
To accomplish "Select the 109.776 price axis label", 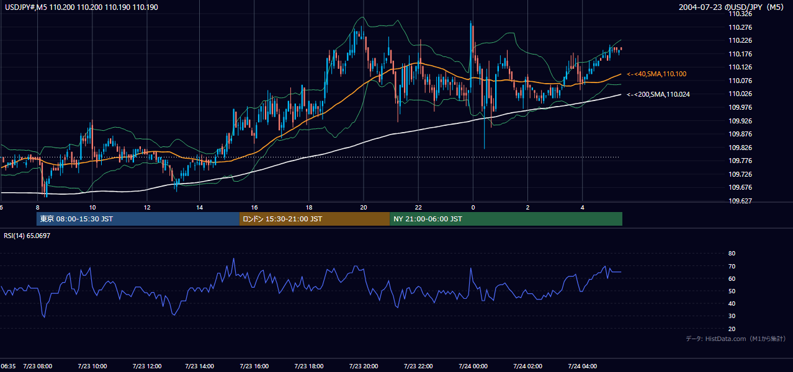I will [740, 161].
